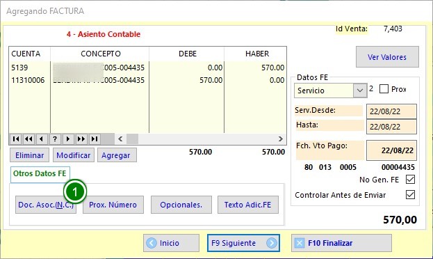Screen dimensions: 433x259
Task: Go to the last record in the navigator
Action: (94, 139)
